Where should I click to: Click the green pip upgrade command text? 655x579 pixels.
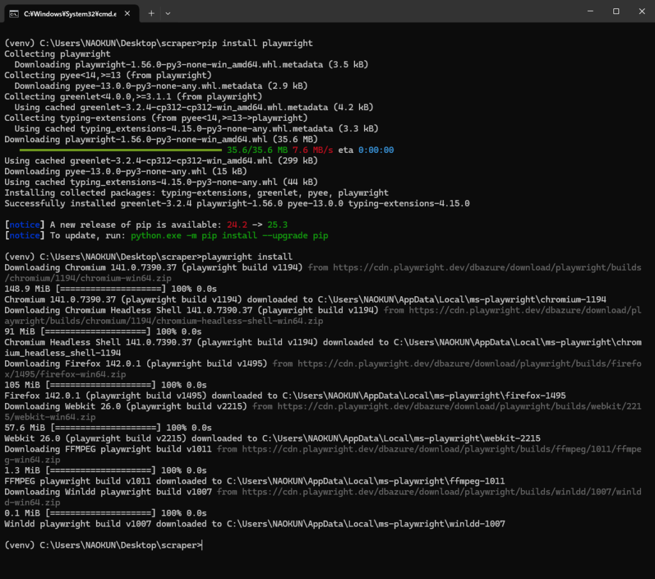tap(229, 235)
